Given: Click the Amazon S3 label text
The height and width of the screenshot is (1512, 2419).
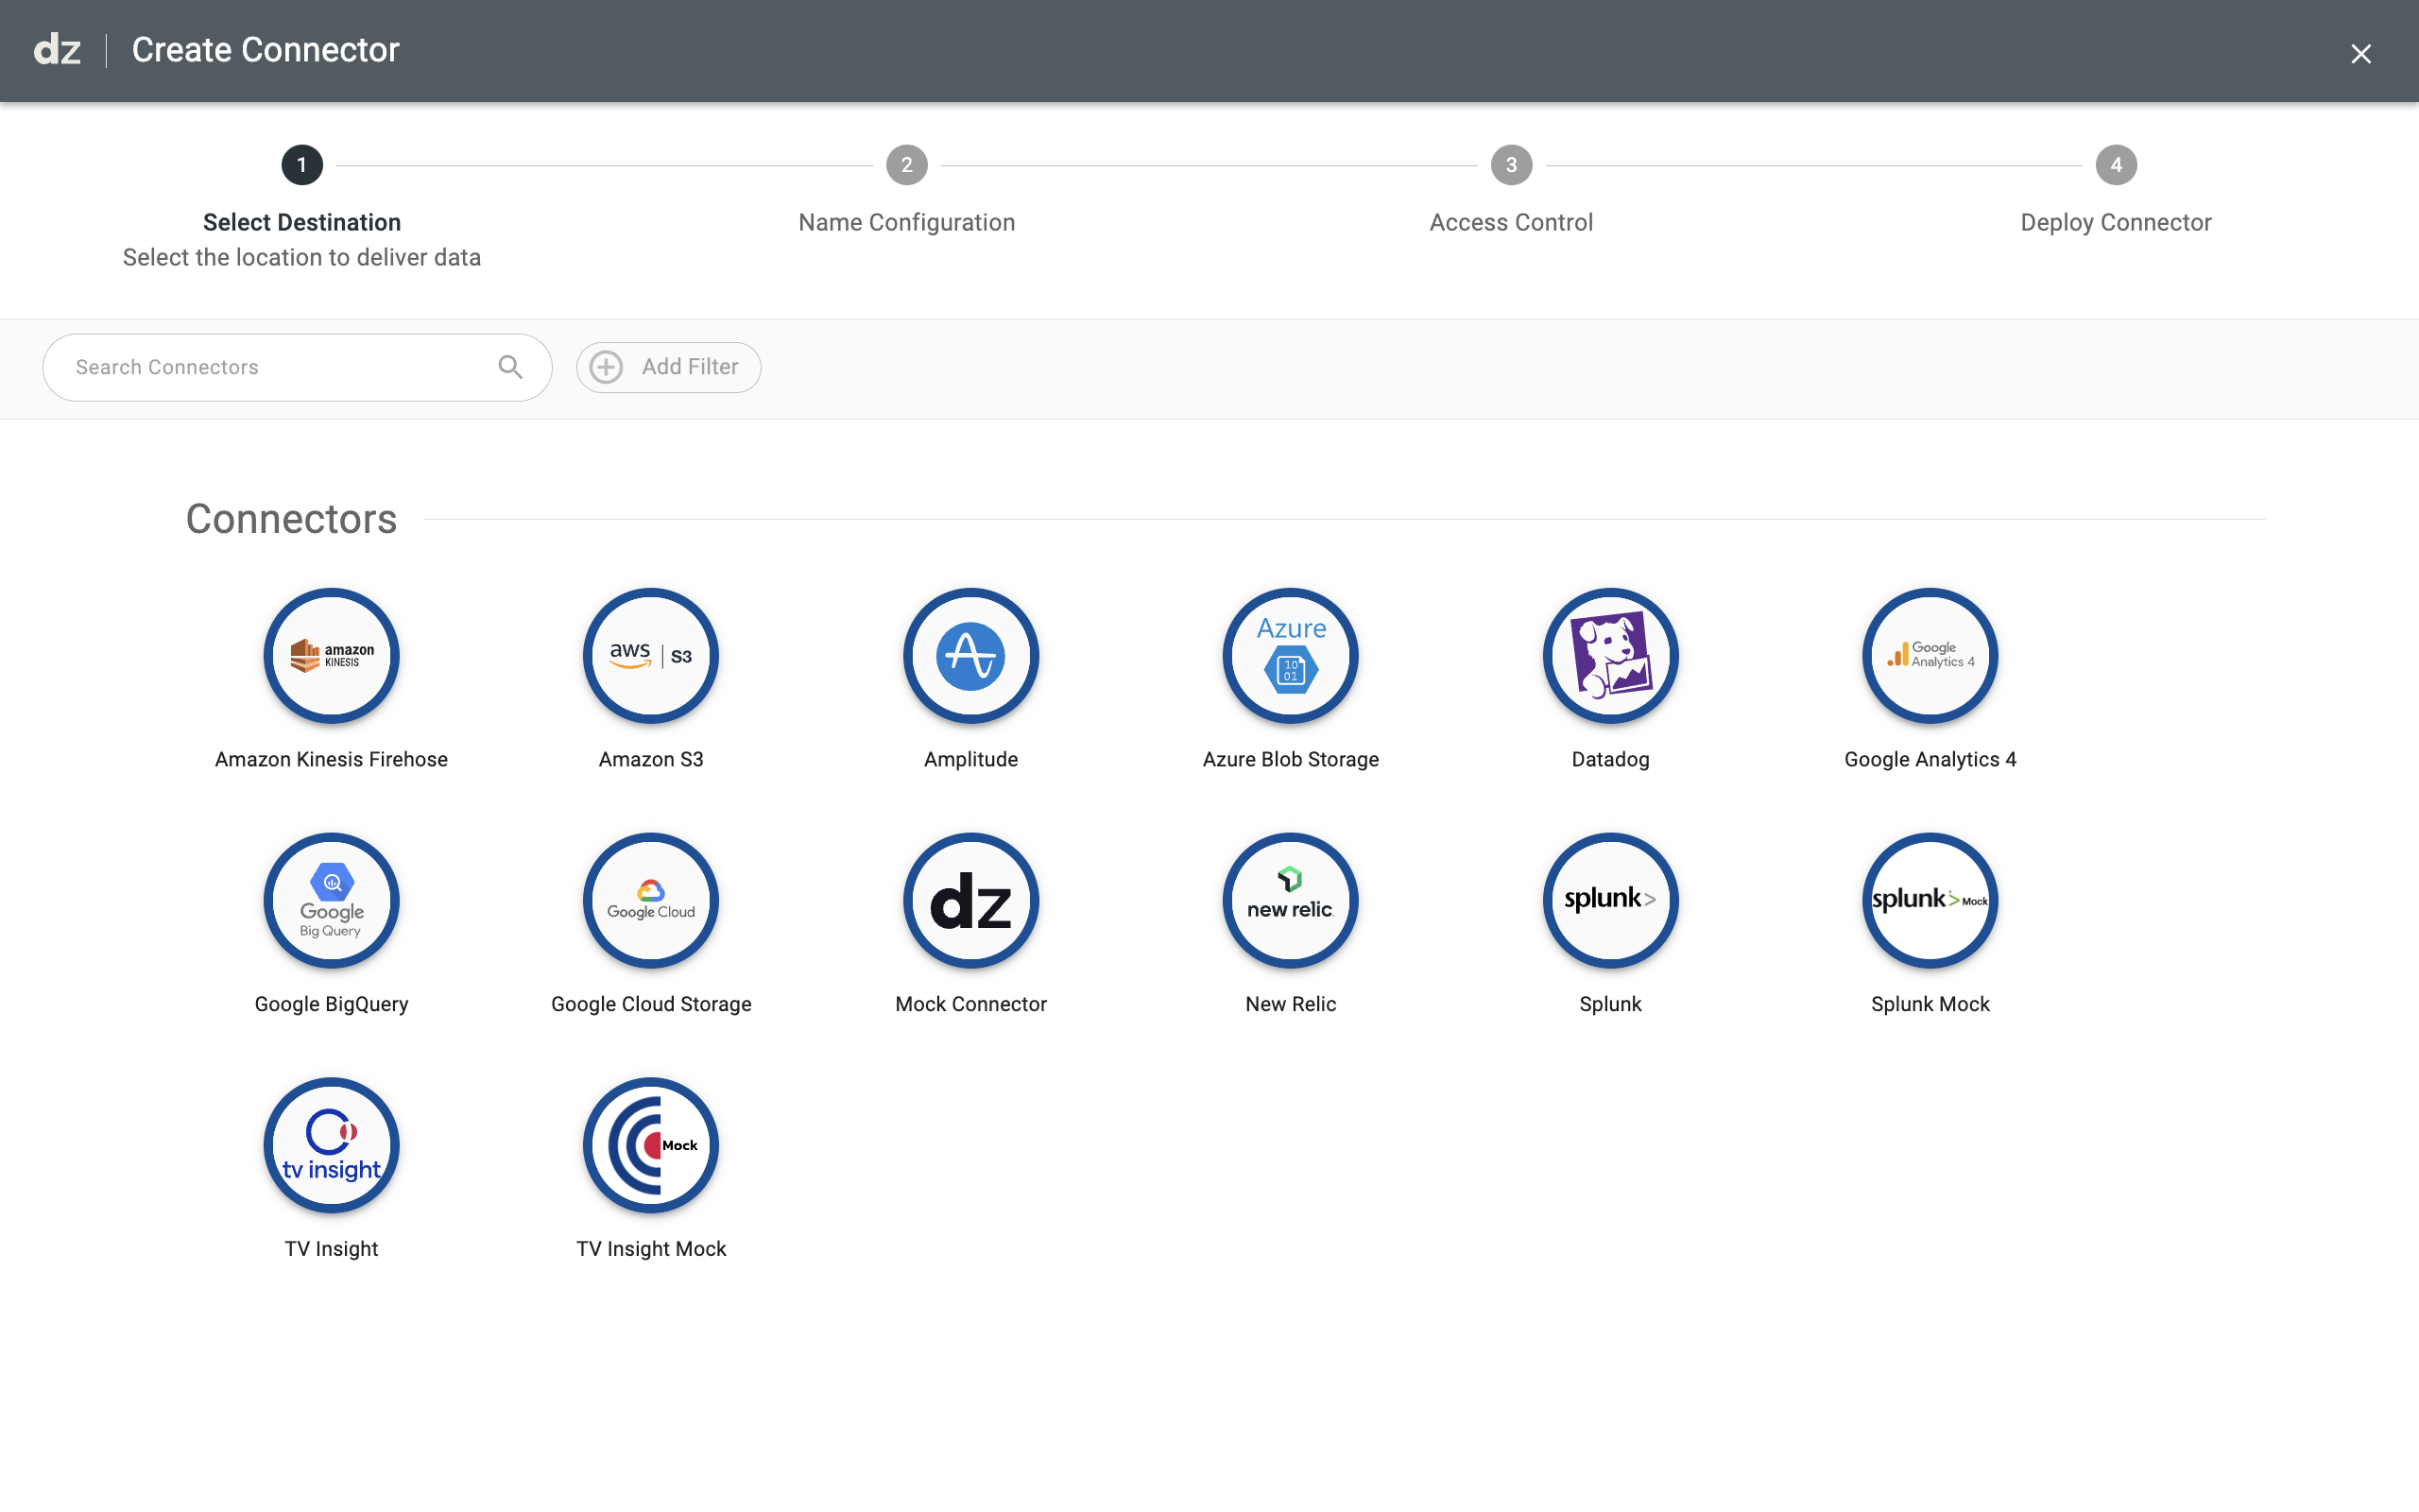Looking at the screenshot, I should [651, 759].
